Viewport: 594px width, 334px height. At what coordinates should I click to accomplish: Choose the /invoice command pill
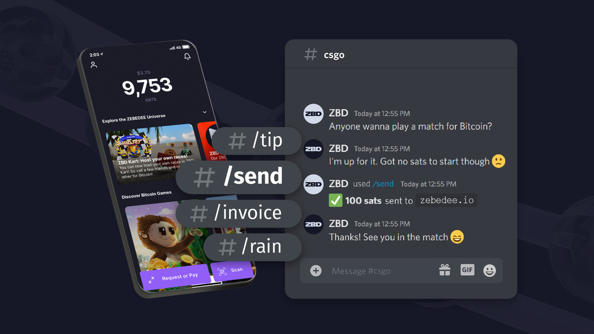point(239,214)
